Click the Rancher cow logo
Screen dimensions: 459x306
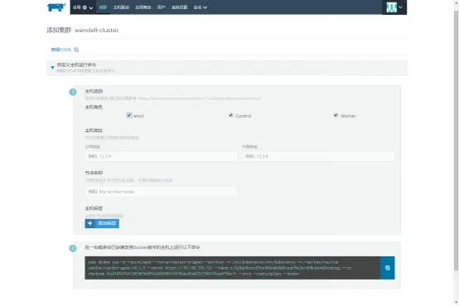point(56,7)
